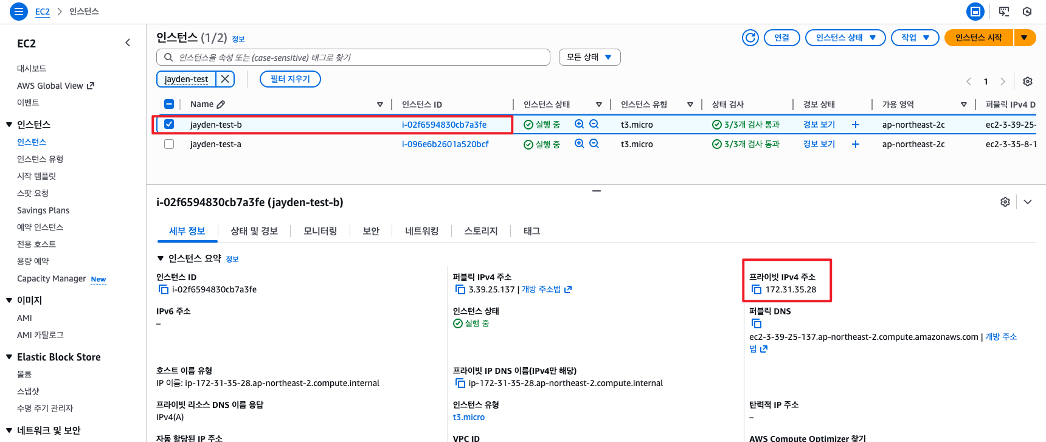
Task: Copy the public DNS name
Action: pos(757,324)
